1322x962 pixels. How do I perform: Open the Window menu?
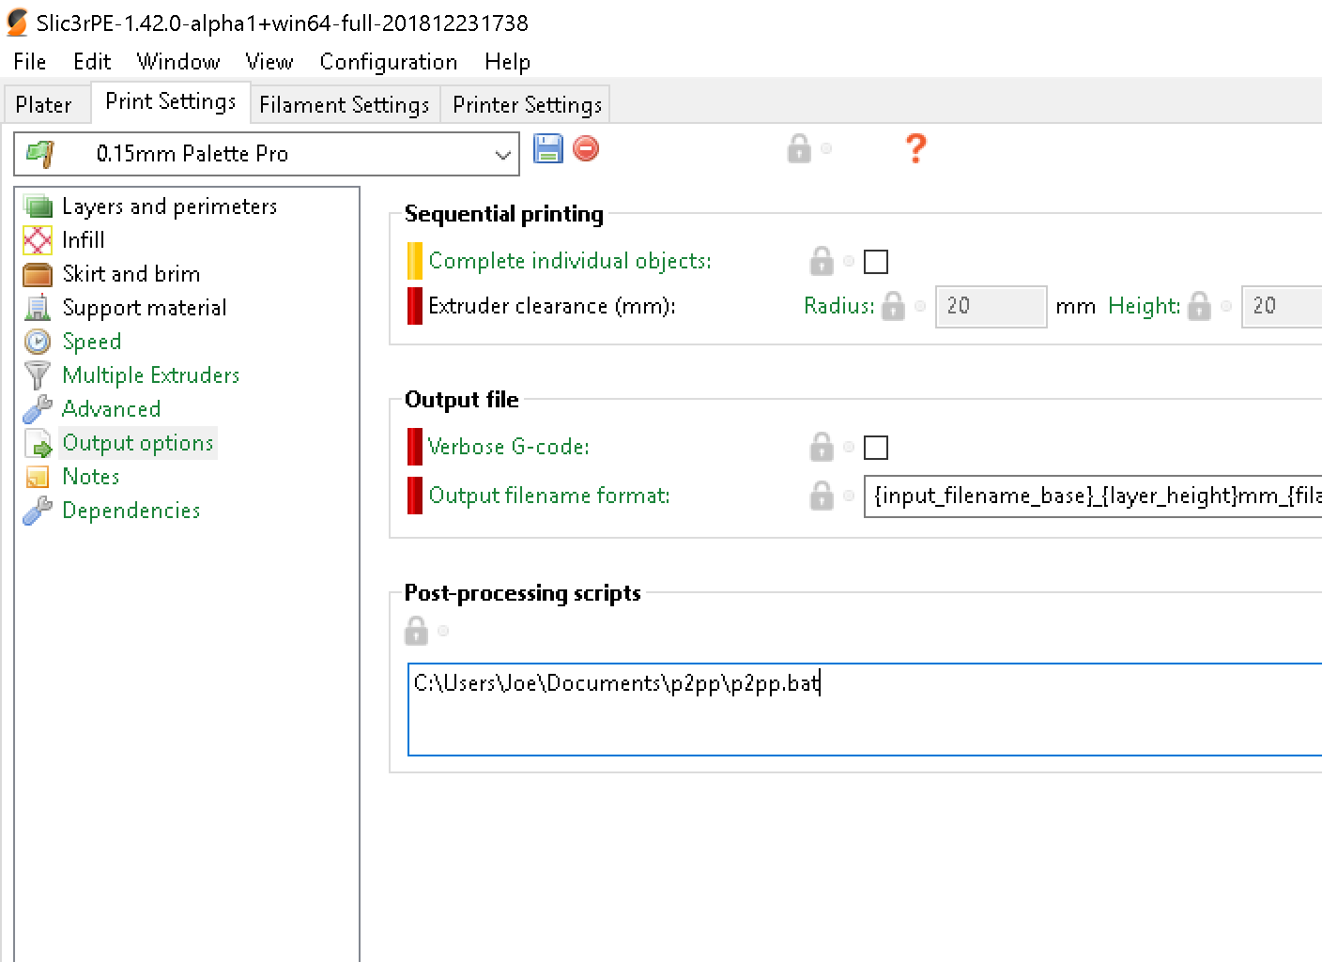tap(178, 62)
